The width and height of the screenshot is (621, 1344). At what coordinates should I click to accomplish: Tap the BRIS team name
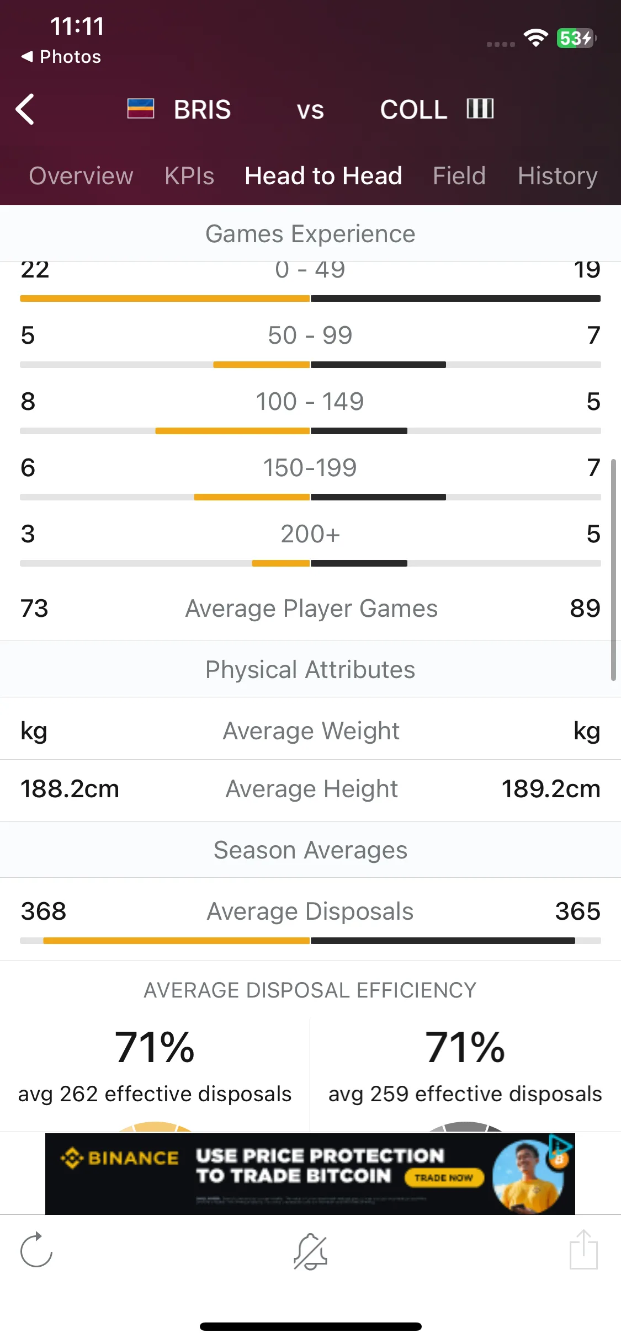click(x=203, y=109)
